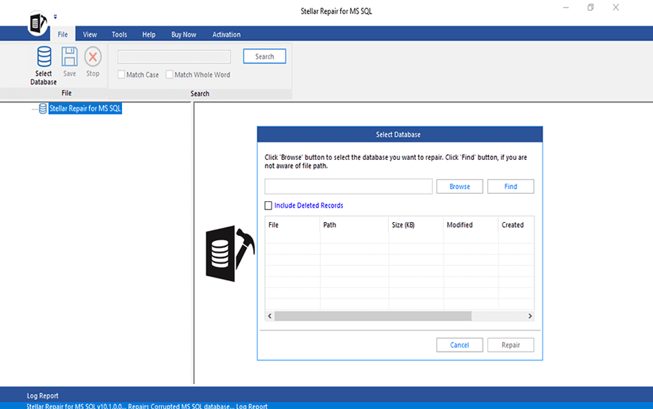Viewport: 653px width, 409px height.
Task: Click inside the database path input field
Action: [348, 186]
